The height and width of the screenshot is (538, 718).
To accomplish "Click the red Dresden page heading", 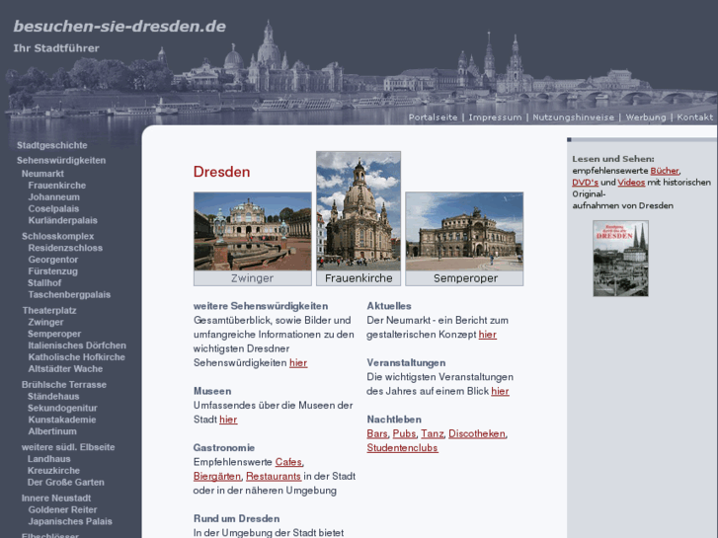I will [221, 172].
